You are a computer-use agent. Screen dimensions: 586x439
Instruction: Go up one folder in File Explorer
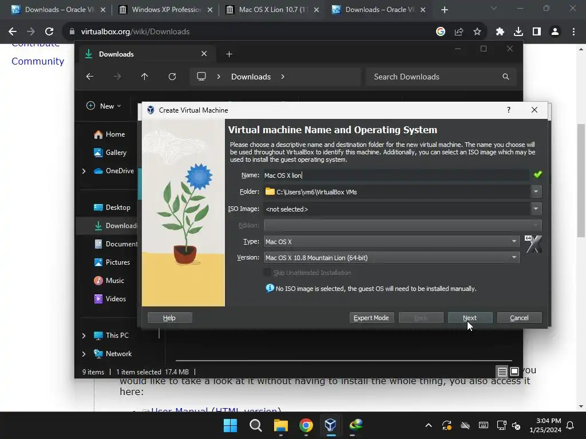145,77
